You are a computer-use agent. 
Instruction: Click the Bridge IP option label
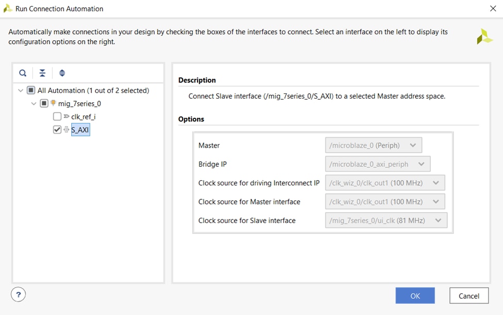pos(213,164)
